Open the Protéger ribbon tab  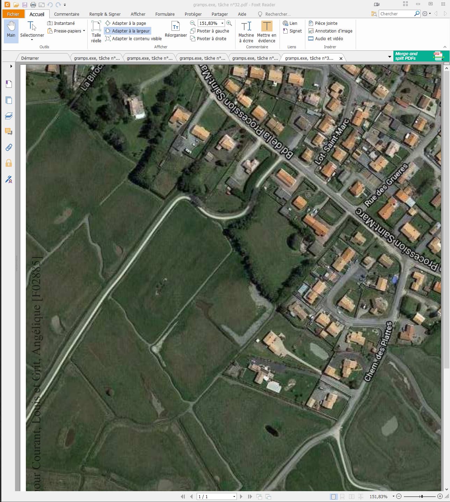193,14
